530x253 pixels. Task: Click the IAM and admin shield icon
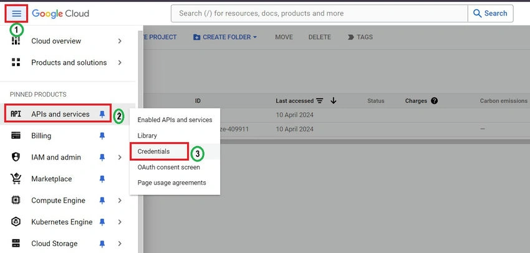[x=16, y=157]
